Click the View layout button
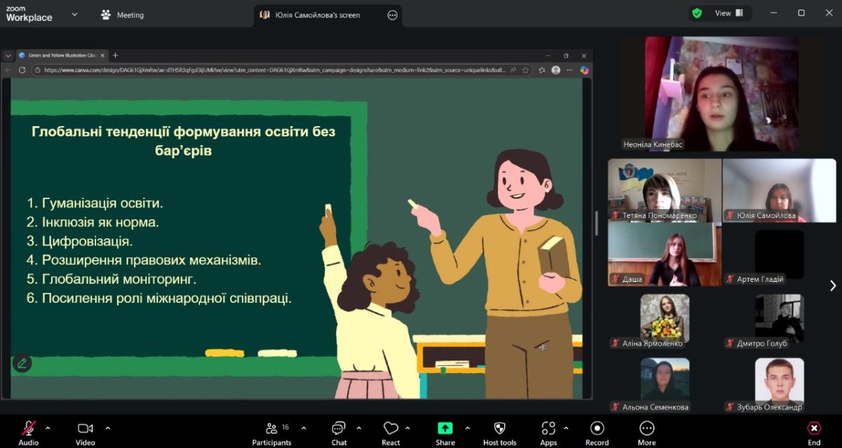This screenshot has height=448, width=842. (727, 13)
